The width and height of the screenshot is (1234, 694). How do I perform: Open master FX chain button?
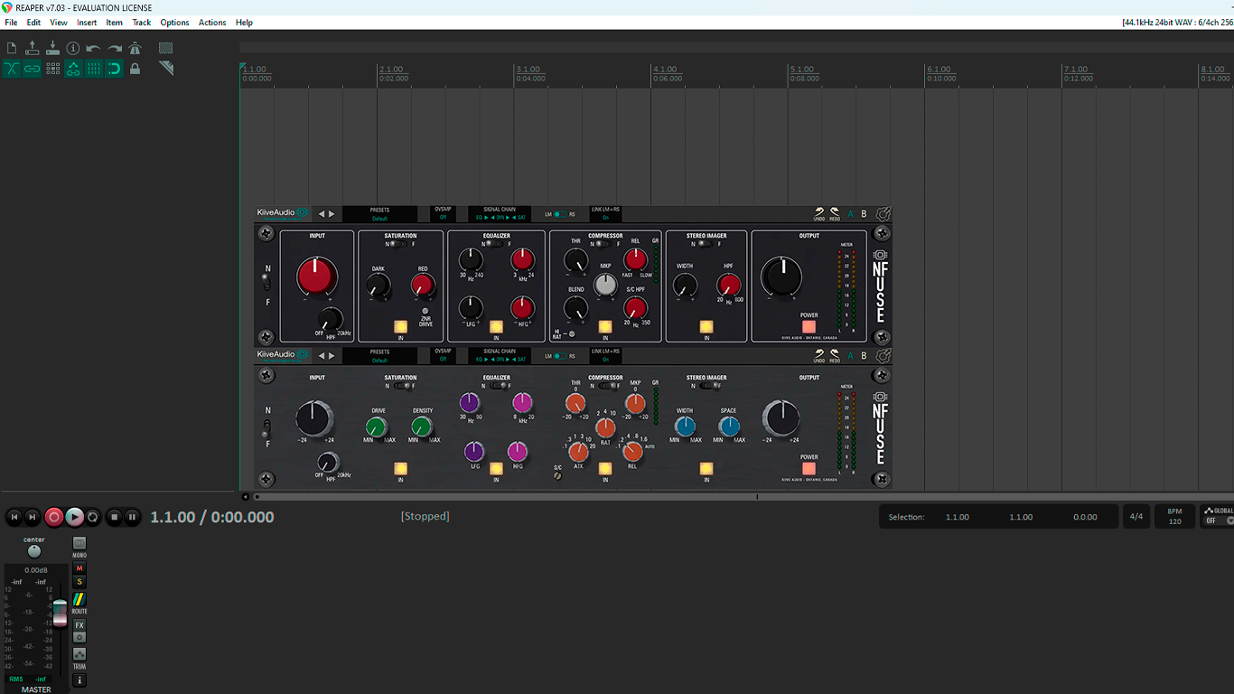79,625
